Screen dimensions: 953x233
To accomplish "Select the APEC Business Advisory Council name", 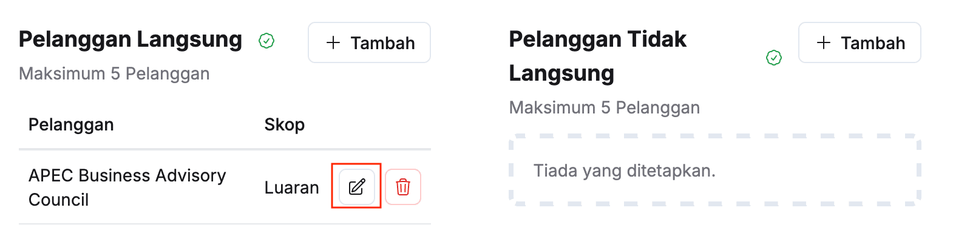I will (127, 187).
